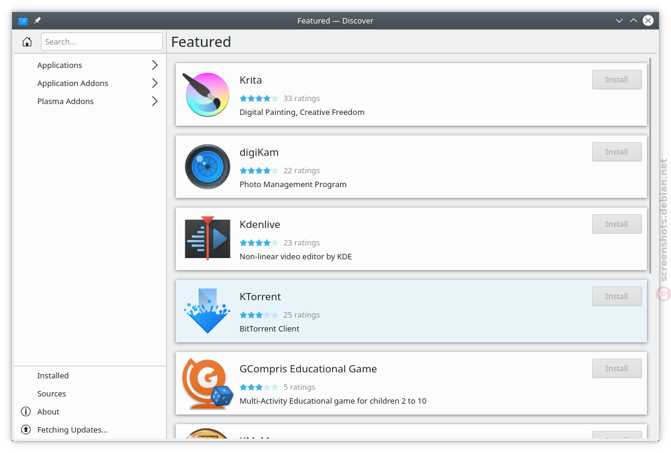The height and width of the screenshot is (453, 671).
Task: Open the KTorrent download arrow icon
Action: pos(208,311)
